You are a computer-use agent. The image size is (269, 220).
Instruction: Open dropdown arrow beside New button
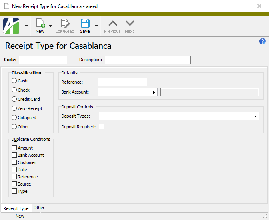50,26
